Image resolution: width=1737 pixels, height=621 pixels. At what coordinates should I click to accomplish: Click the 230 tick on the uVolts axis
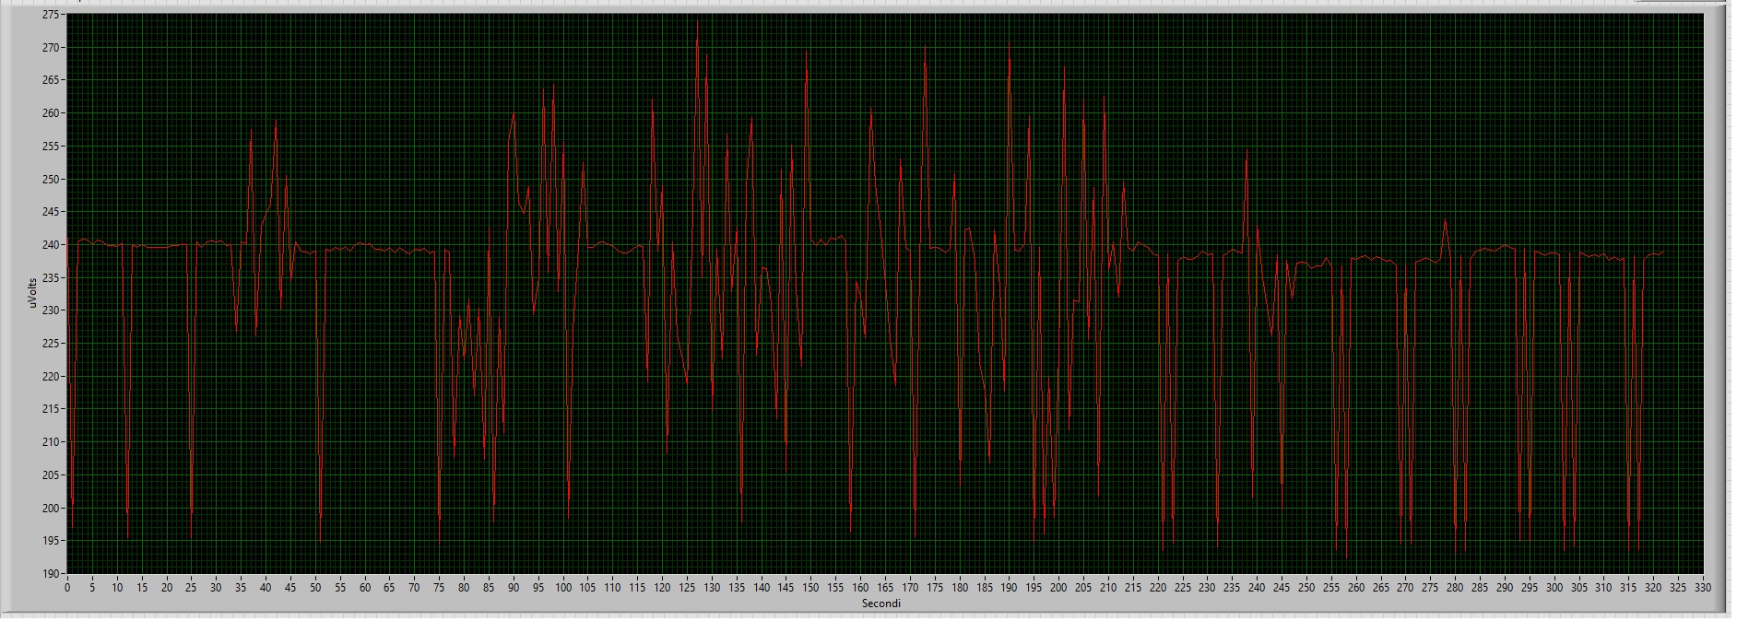51,310
